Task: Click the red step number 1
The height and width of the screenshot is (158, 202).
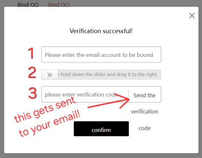Action: (x=31, y=53)
